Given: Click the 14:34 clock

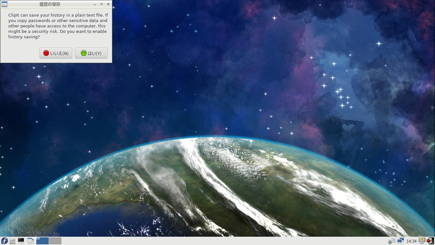Looking at the screenshot, I should tap(411, 241).
